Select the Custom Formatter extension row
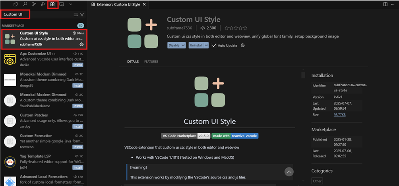 coord(43,141)
